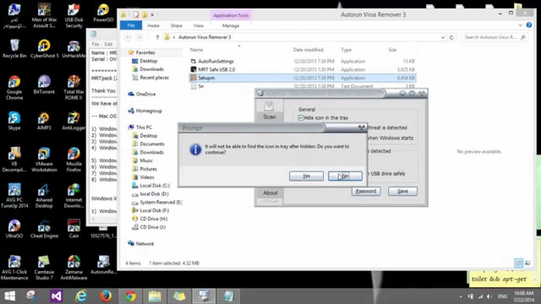Viewport: 541px width, 304px height.
Task: Select Network in navigation pane
Action: point(145,244)
